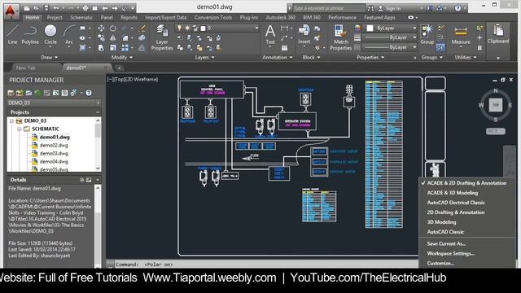Screen dimensions: 521x293
Task: Click the white color swatch in Properties
Action: [x=370, y=28]
